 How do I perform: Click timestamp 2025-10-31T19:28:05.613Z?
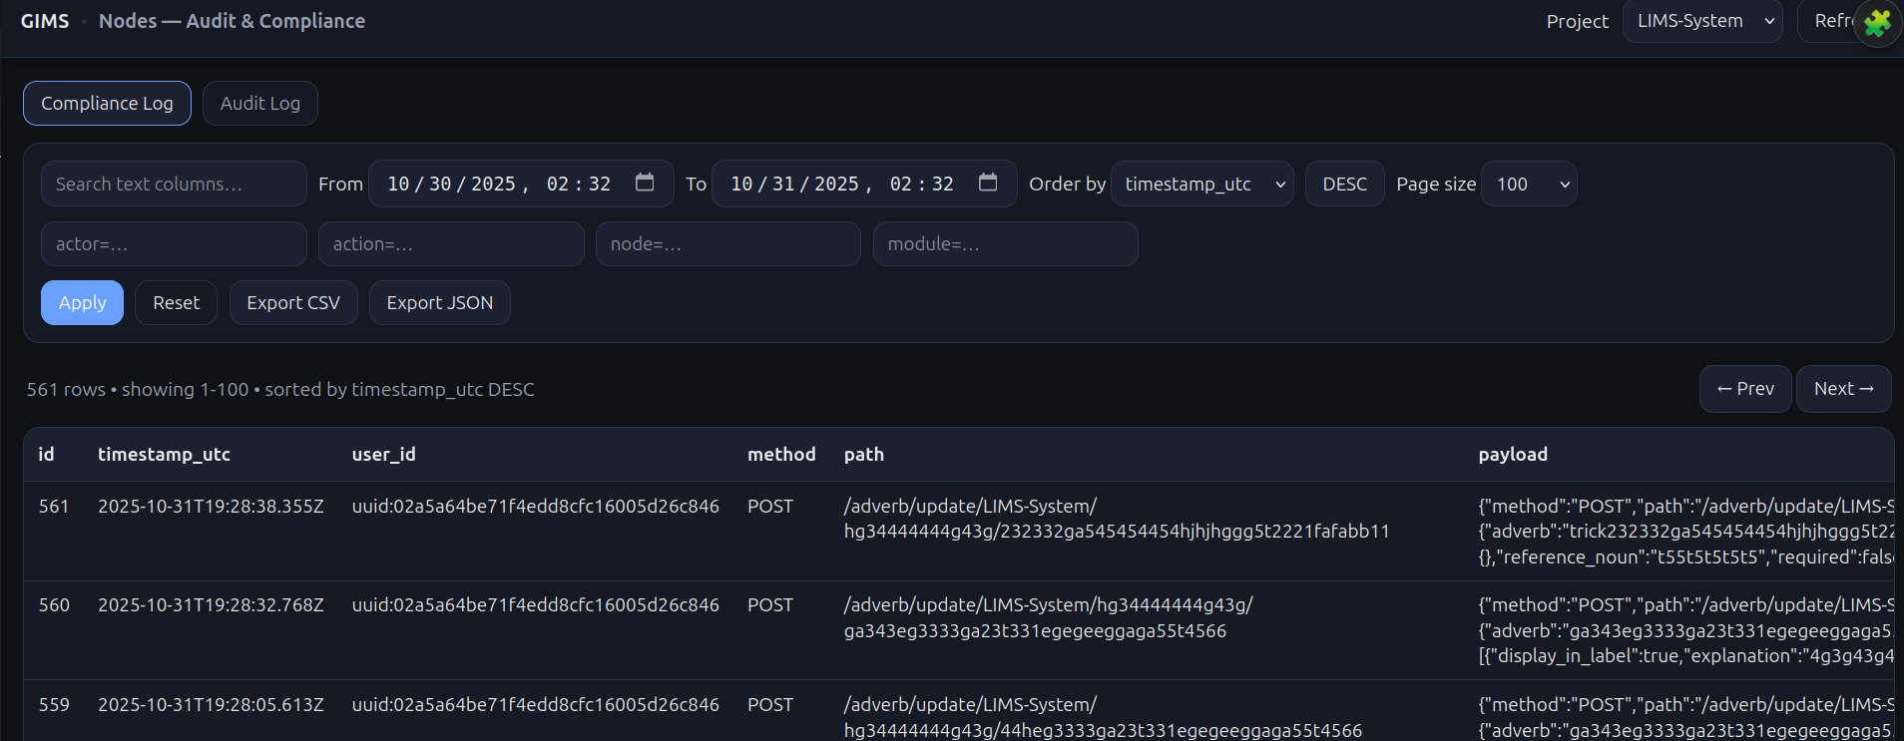click(211, 705)
